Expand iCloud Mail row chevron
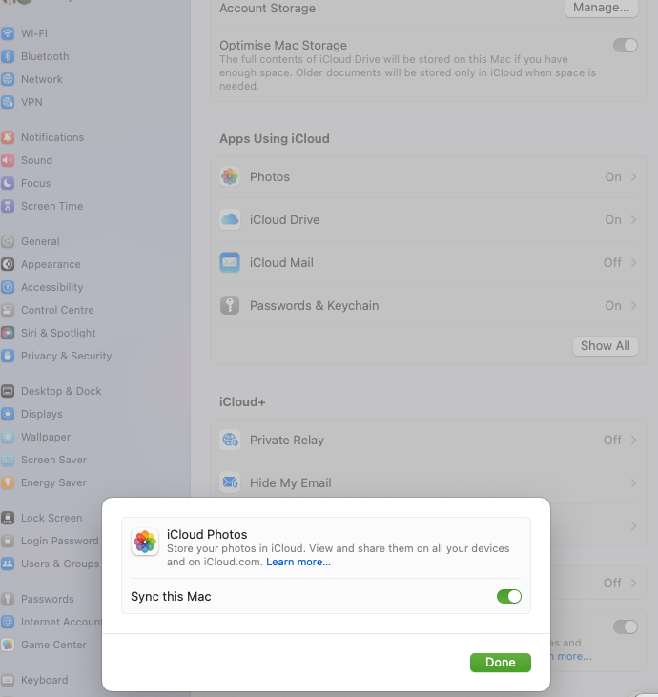 (633, 263)
